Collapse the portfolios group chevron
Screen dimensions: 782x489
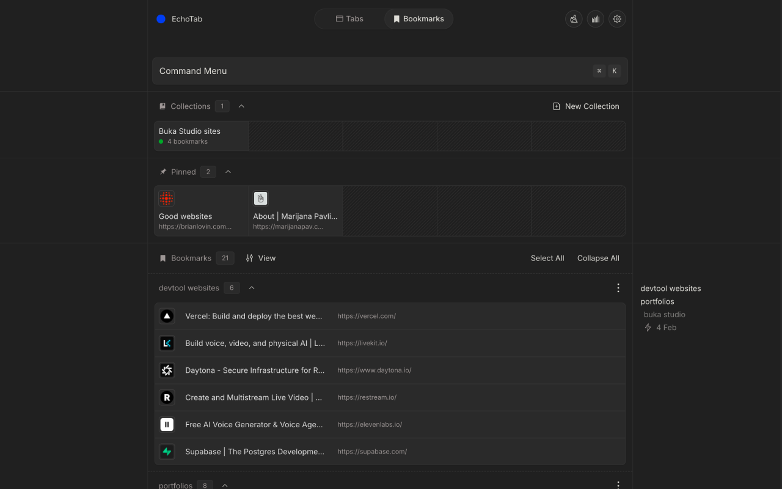point(225,485)
